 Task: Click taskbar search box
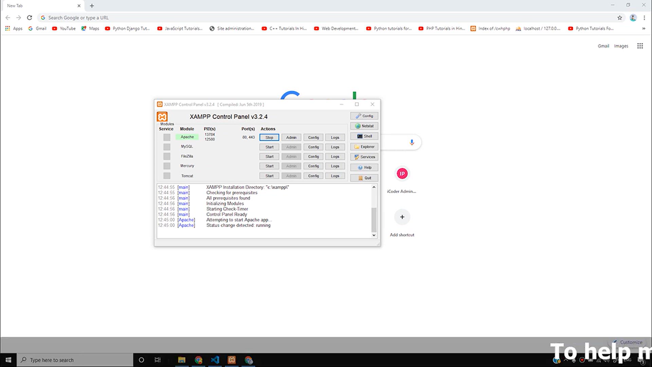[x=75, y=360]
